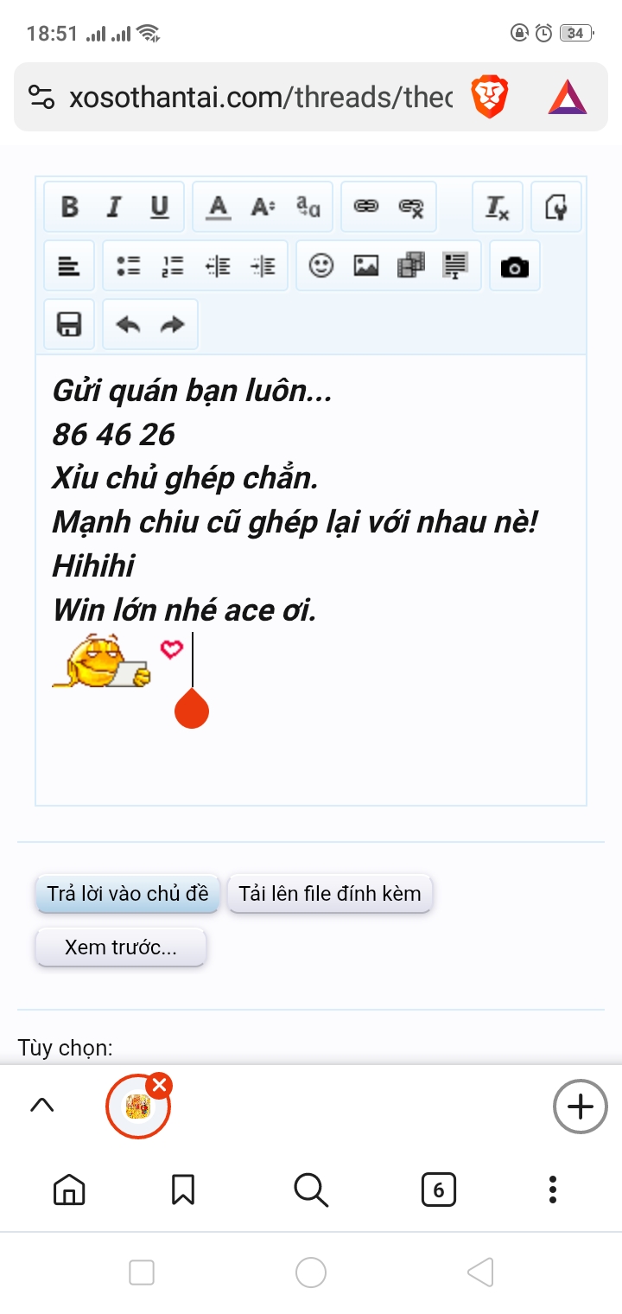Screen dimensions: 622x1314
Task: Insert an image via picture icon
Action: click(366, 266)
